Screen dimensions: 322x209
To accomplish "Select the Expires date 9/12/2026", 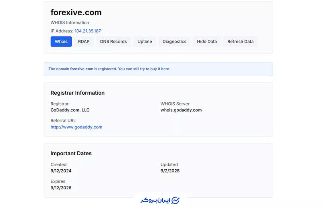I will [x=61, y=188].
